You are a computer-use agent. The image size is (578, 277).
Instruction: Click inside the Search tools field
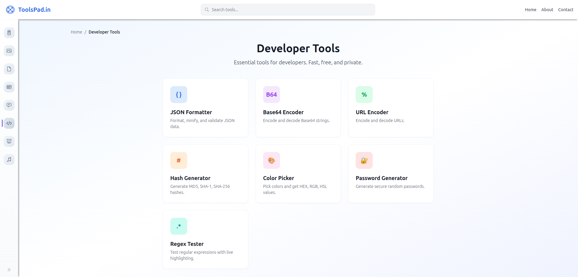coord(288,9)
